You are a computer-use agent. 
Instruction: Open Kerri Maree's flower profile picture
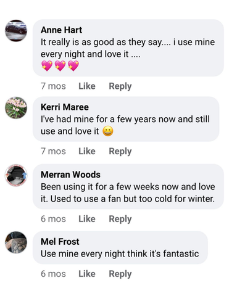click(x=16, y=108)
